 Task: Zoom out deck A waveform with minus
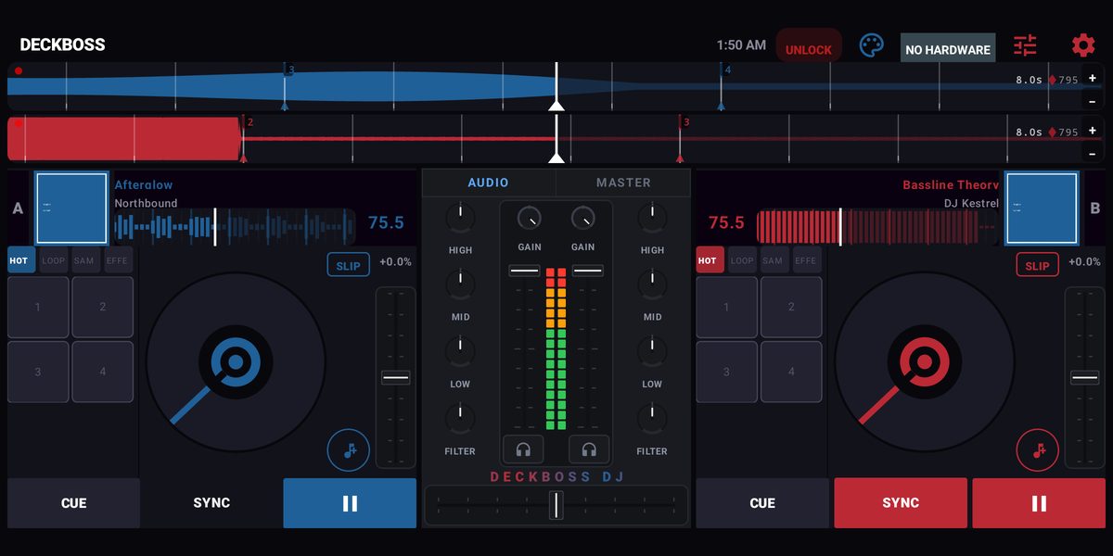[x=1093, y=100]
